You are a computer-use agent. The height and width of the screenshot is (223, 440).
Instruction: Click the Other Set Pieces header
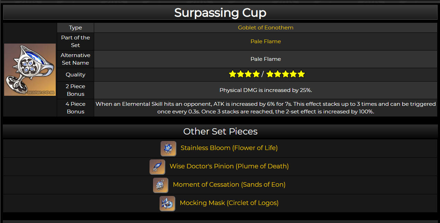click(x=220, y=131)
